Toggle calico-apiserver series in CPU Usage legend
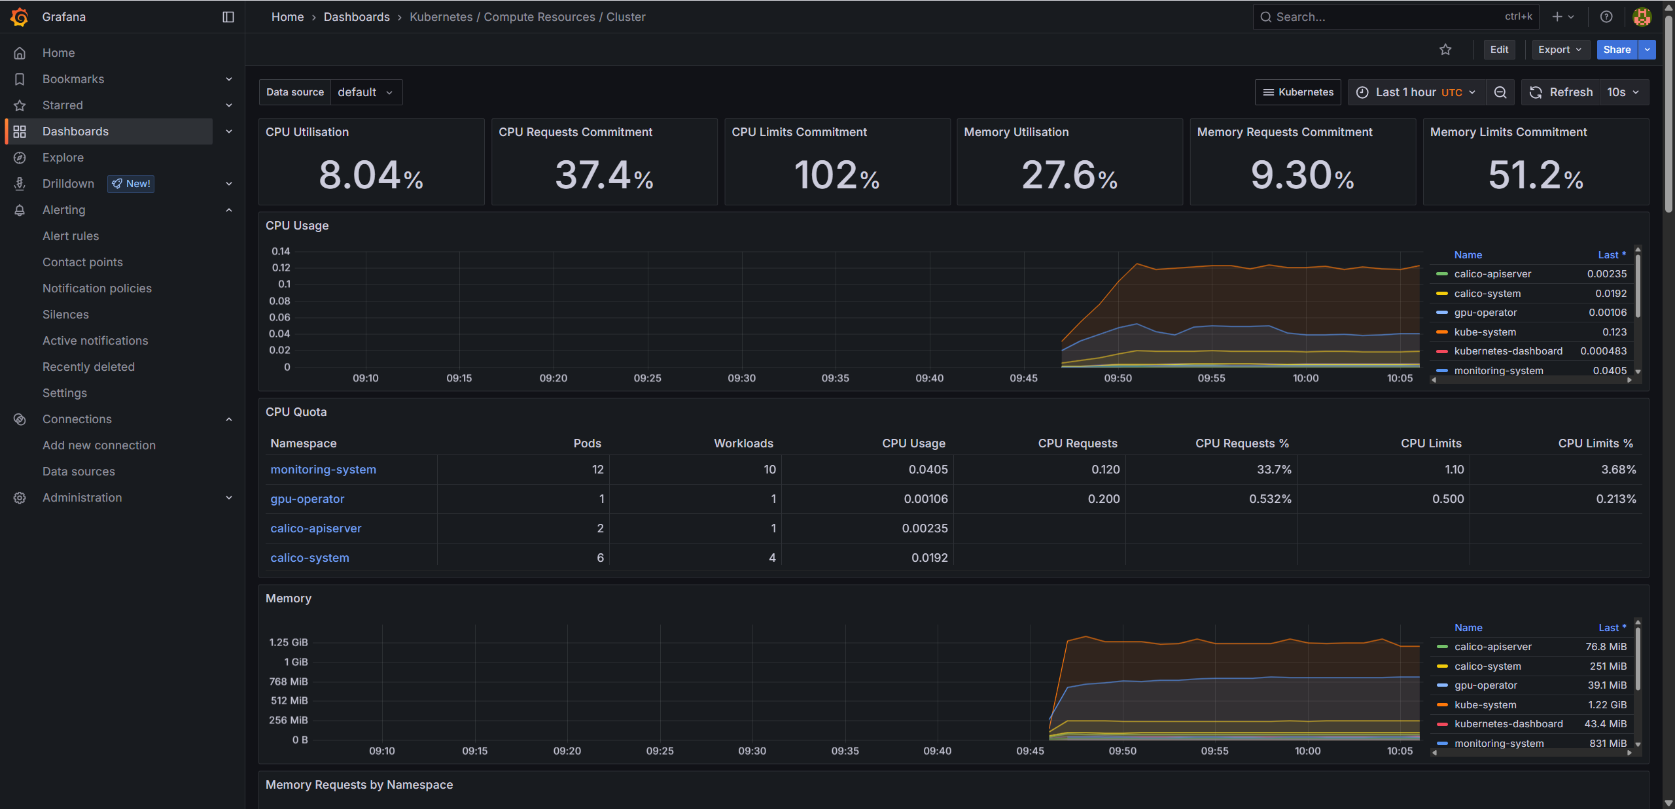1675x809 pixels. pyautogui.click(x=1492, y=274)
